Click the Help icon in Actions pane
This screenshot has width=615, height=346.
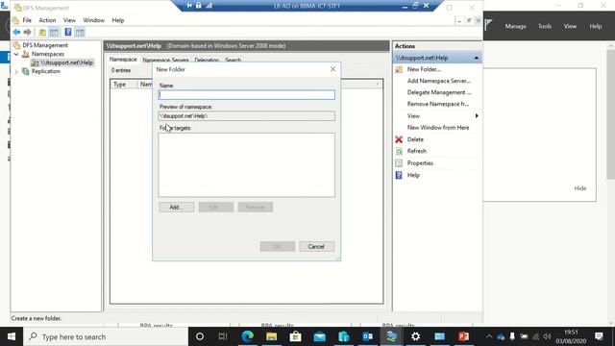(x=399, y=175)
